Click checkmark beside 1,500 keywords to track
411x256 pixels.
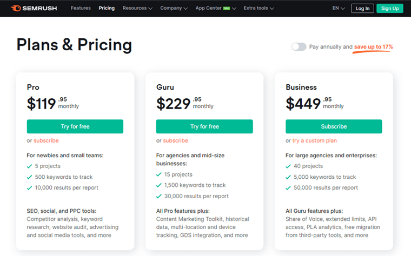(x=159, y=185)
